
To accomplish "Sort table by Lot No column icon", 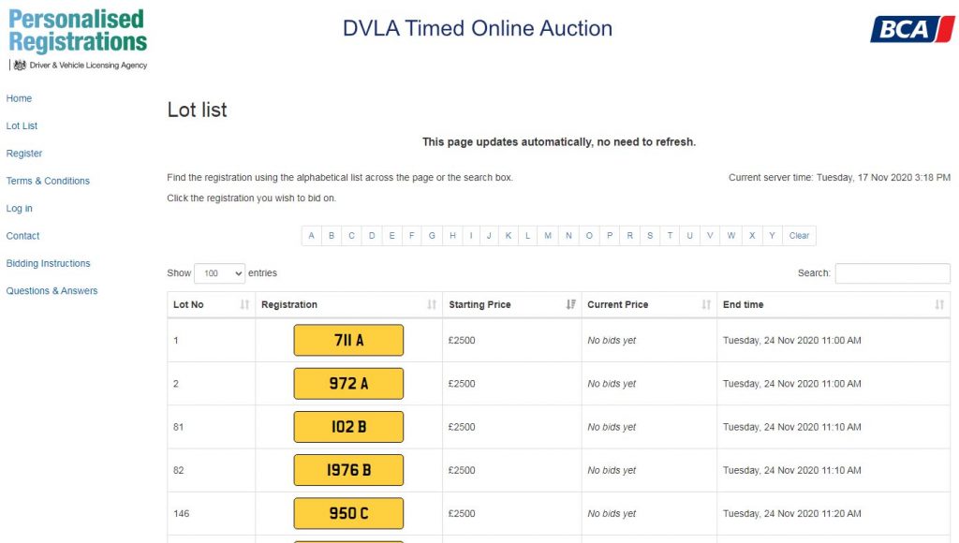I will click(x=244, y=304).
